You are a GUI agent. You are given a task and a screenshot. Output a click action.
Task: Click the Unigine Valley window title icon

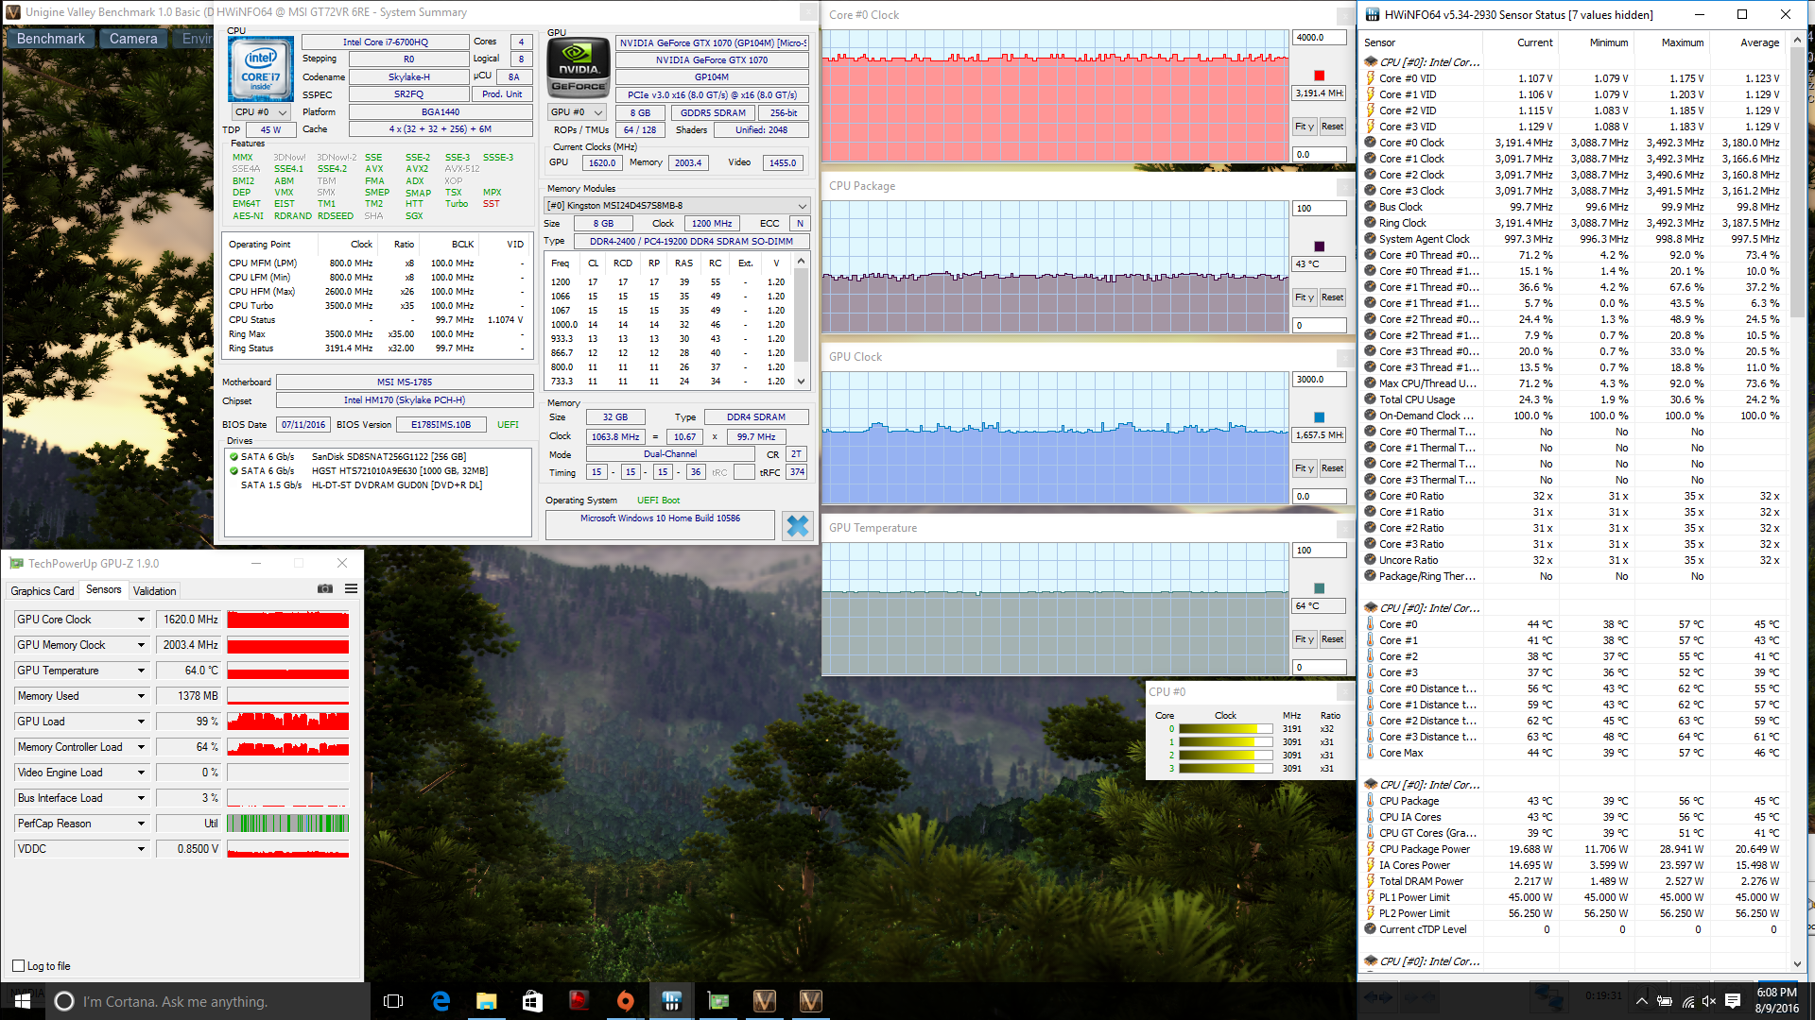pyautogui.click(x=12, y=12)
